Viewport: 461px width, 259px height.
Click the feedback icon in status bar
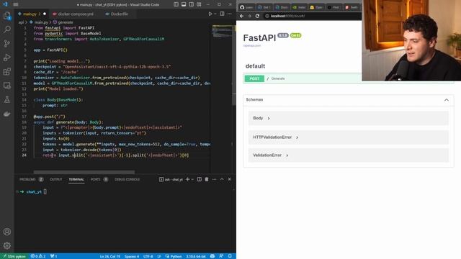point(221,256)
